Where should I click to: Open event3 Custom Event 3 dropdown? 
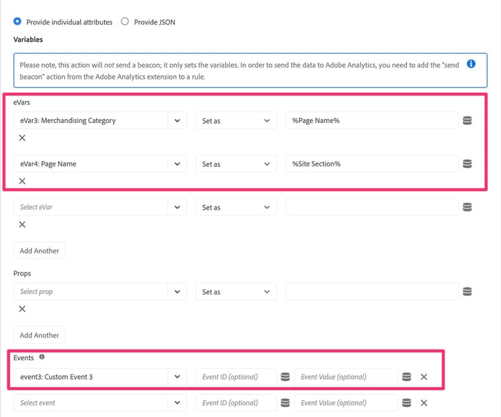click(177, 377)
